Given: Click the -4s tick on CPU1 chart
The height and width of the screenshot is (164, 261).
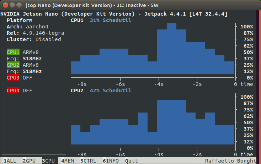Looking at the screenshot, I should click(159, 84).
